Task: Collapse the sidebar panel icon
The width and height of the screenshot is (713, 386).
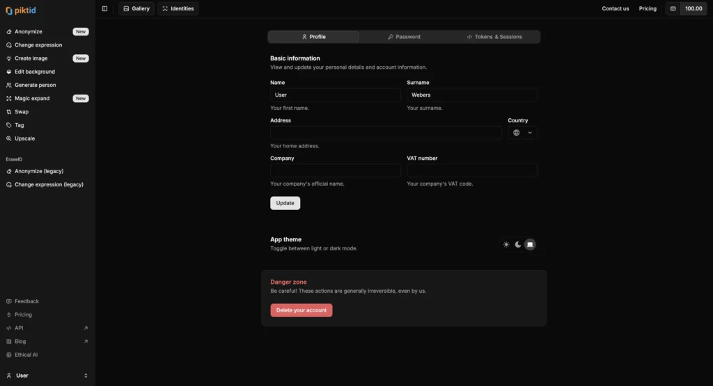Action: tap(104, 8)
